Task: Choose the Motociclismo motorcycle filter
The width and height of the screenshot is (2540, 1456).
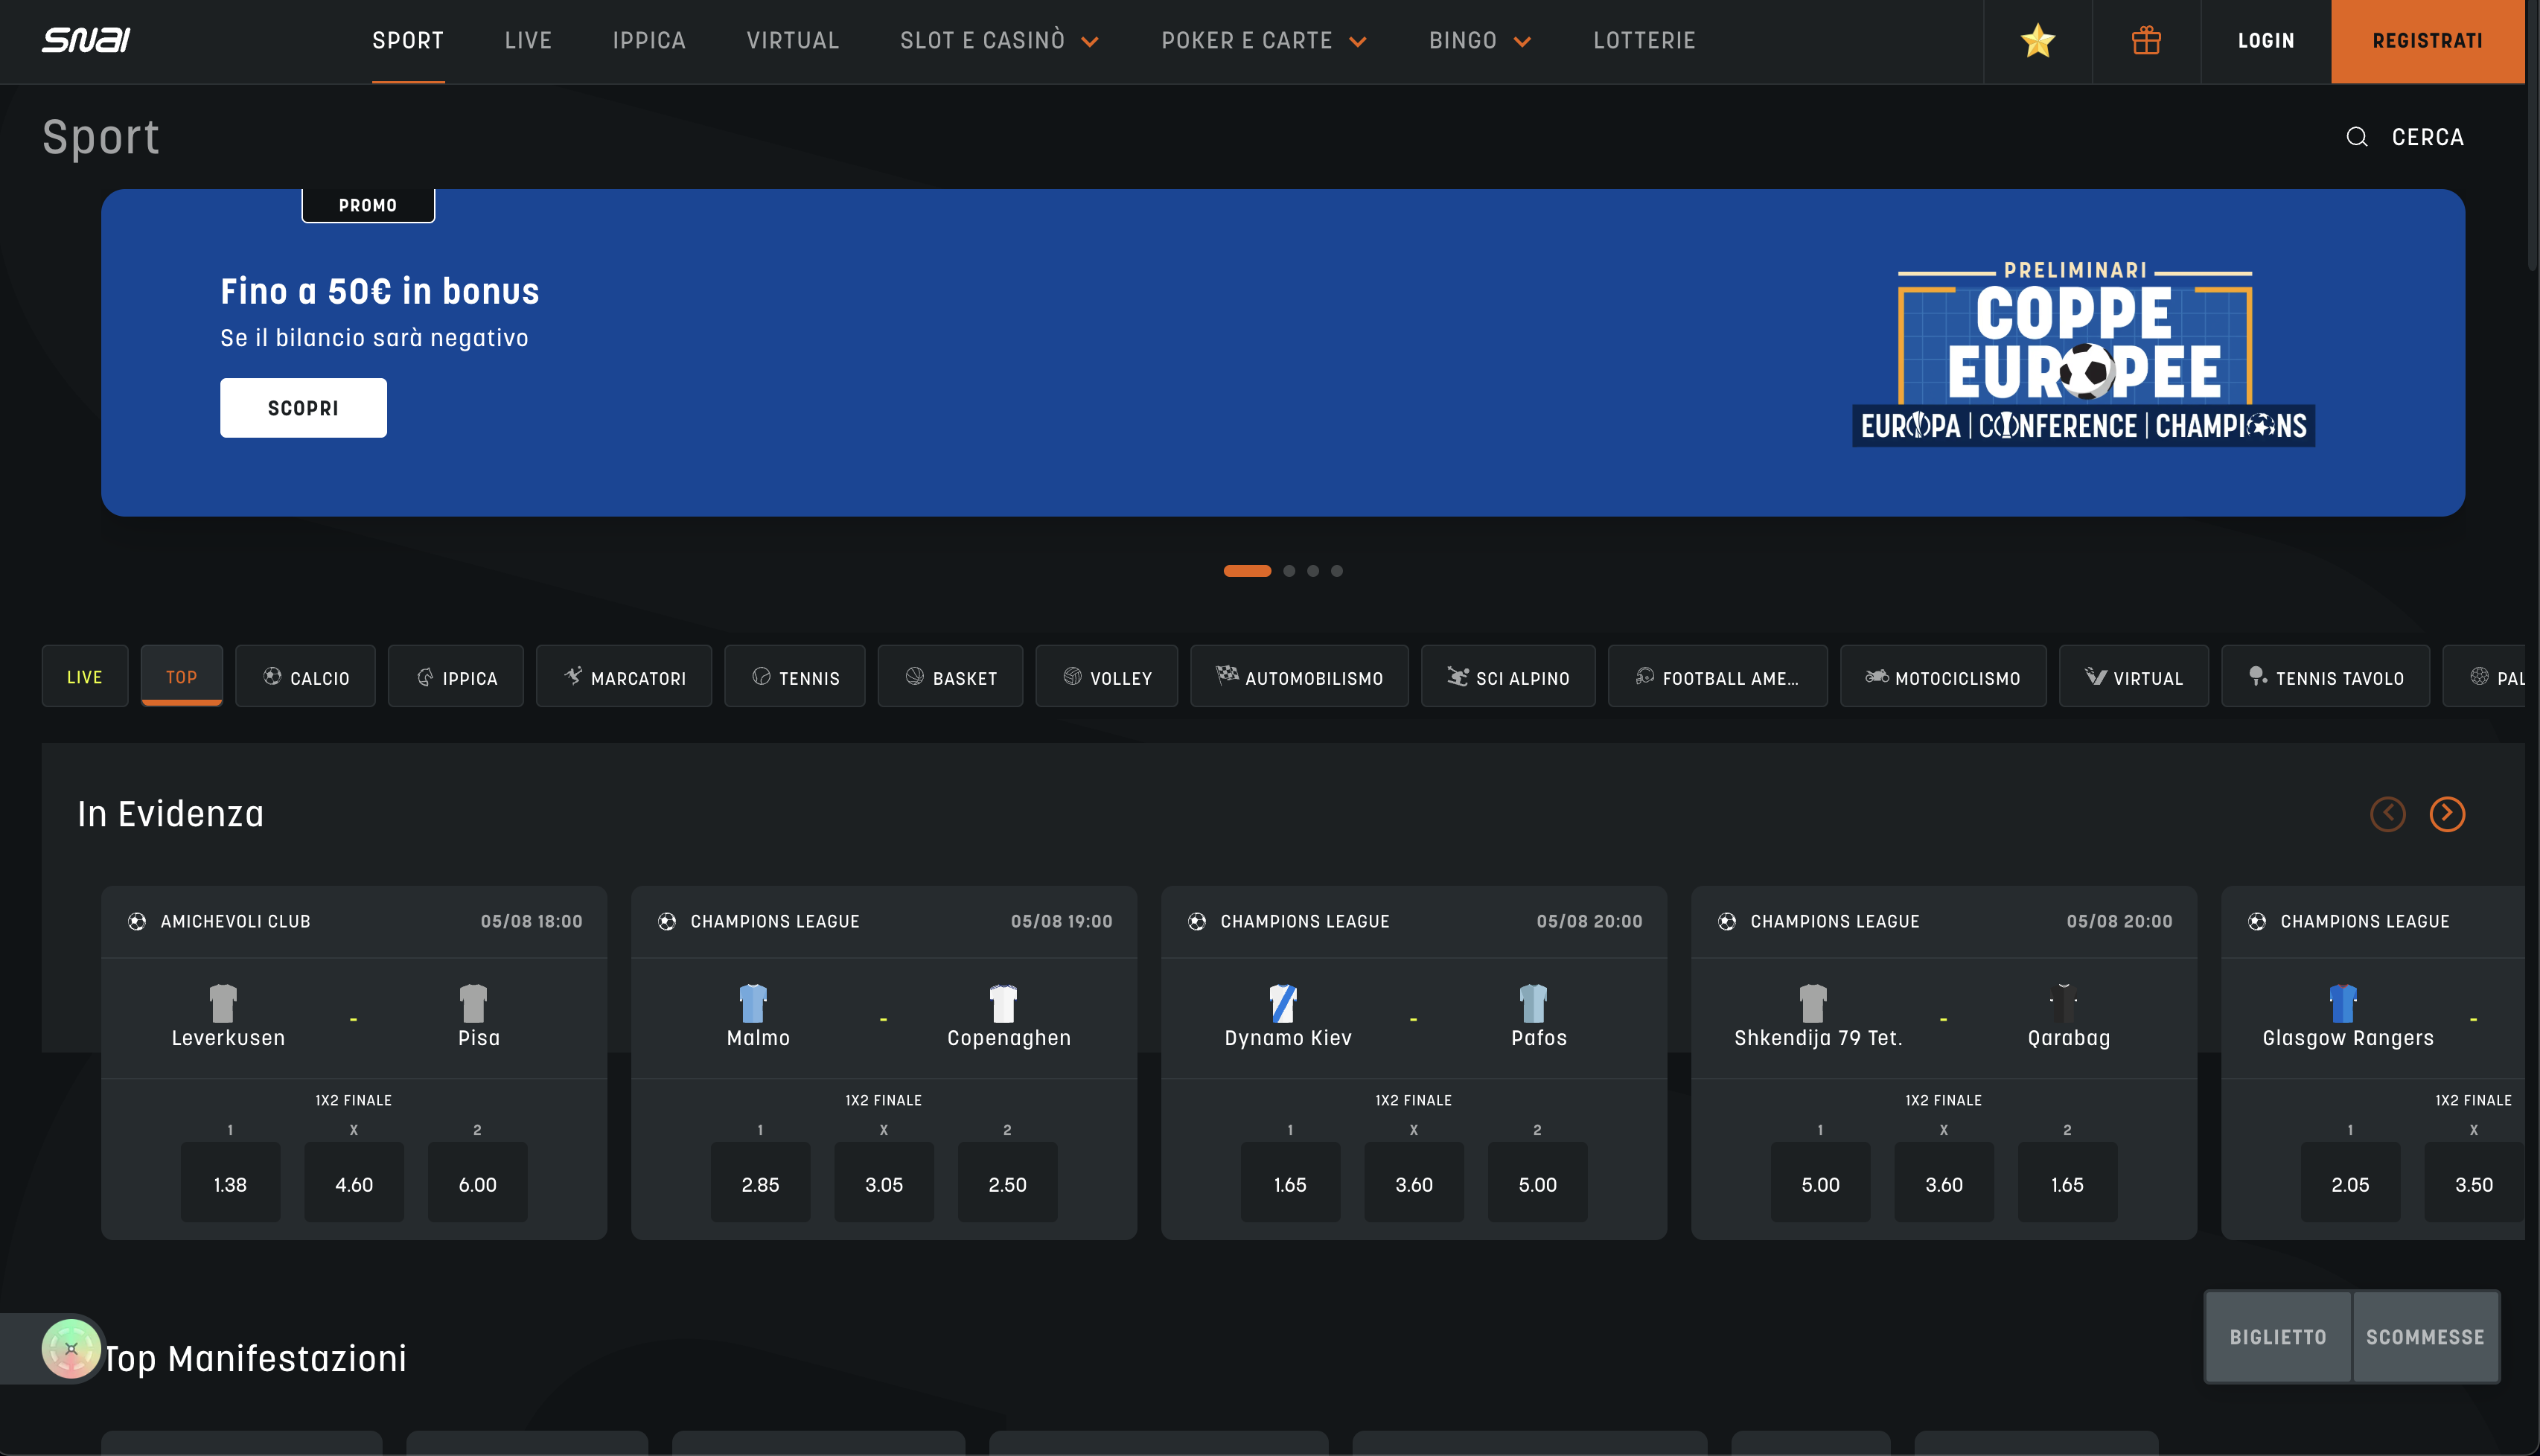Action: coord(1943,677)
